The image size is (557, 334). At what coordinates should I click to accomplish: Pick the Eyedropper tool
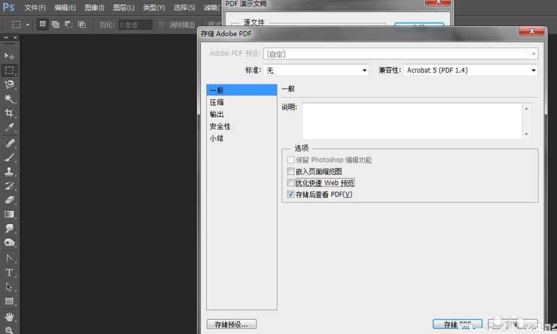(10, 127)
